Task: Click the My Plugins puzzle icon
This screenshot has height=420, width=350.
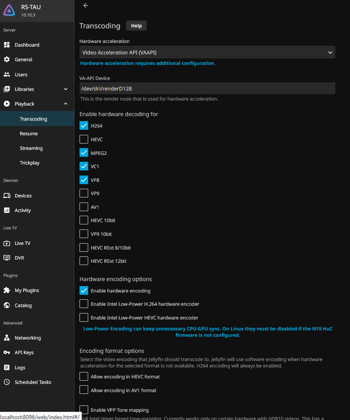Action: (7, 290)
